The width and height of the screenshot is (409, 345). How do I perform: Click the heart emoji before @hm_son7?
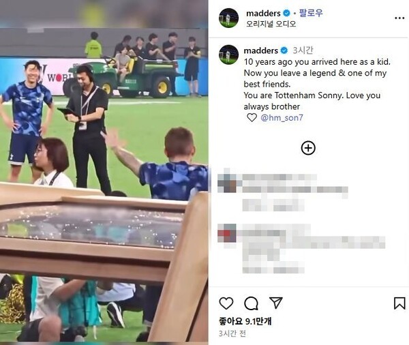[x=252, y=118]
